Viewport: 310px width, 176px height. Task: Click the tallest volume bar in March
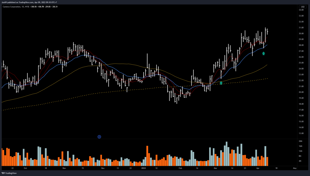click(x=226, y=154)
